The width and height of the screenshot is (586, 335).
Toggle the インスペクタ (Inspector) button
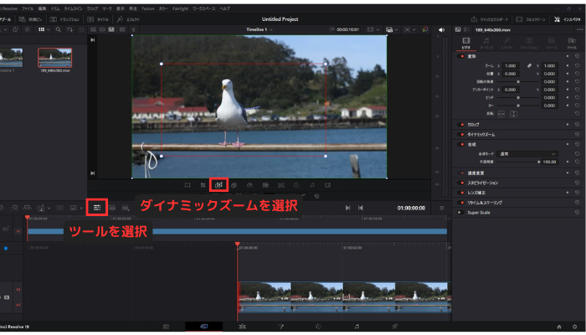click(568, 19)
